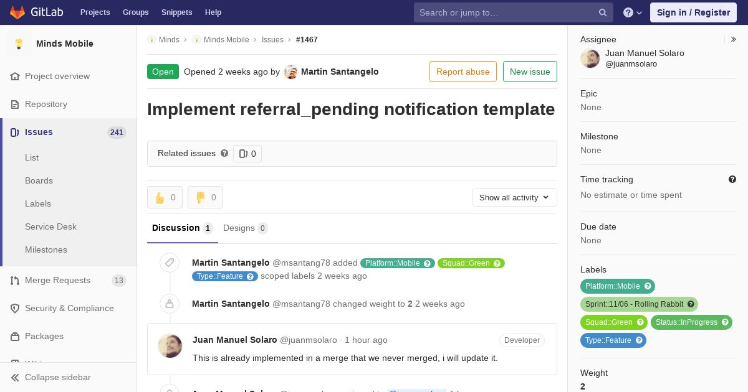Click Sprint::11/06 label help icon
Screen dimensions: 748x392
click(691, 304)
